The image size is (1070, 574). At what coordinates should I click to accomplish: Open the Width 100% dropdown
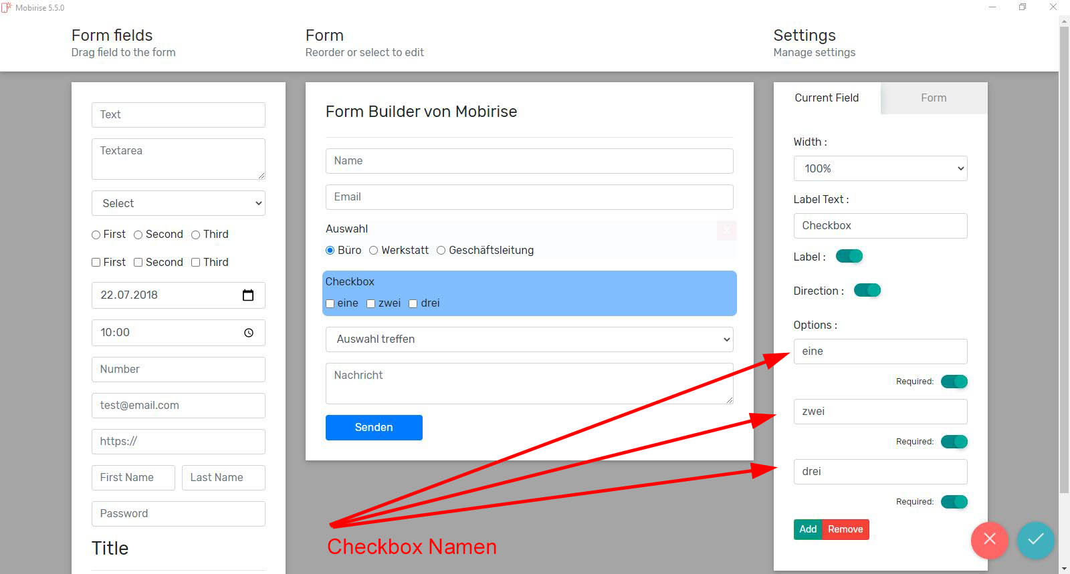tap(880, 168)
